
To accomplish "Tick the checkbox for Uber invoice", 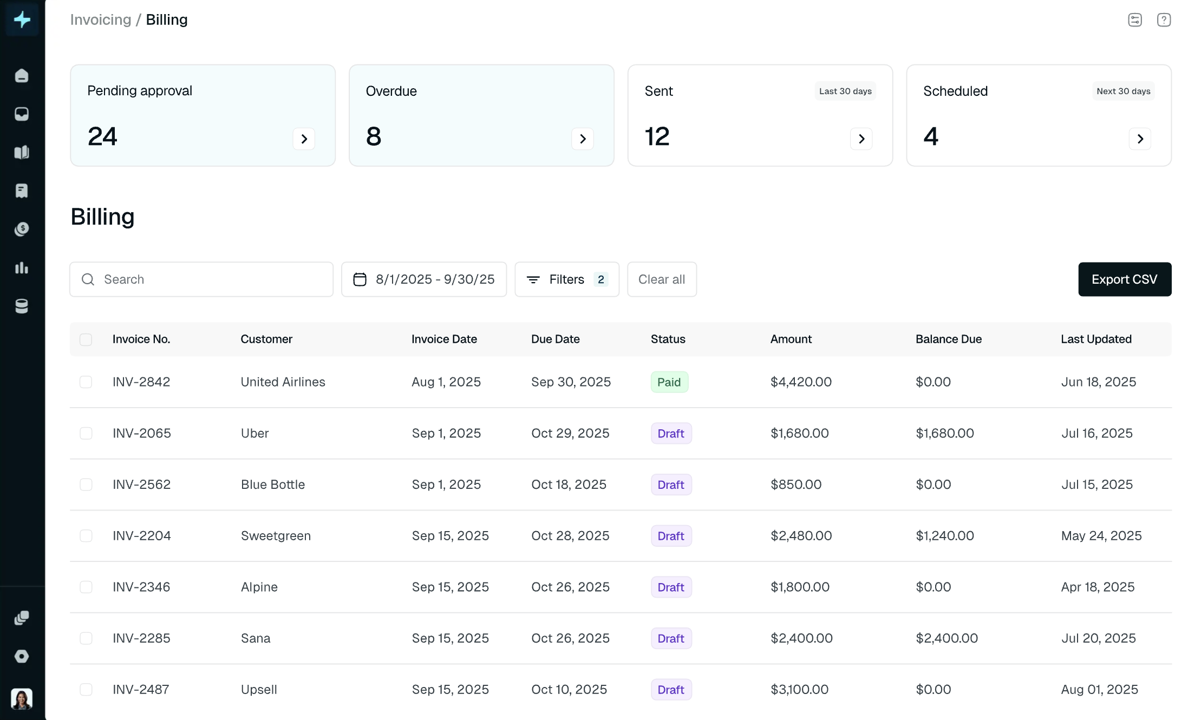I will (86, 434).
